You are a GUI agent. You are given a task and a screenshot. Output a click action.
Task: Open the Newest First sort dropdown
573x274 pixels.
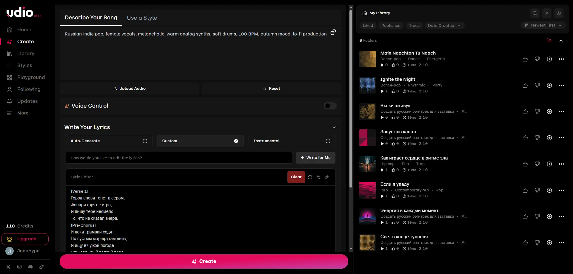(x=543, y=25)
